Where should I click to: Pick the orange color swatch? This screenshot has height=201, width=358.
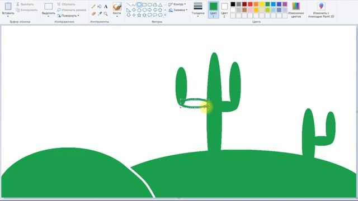coord(256,4)
